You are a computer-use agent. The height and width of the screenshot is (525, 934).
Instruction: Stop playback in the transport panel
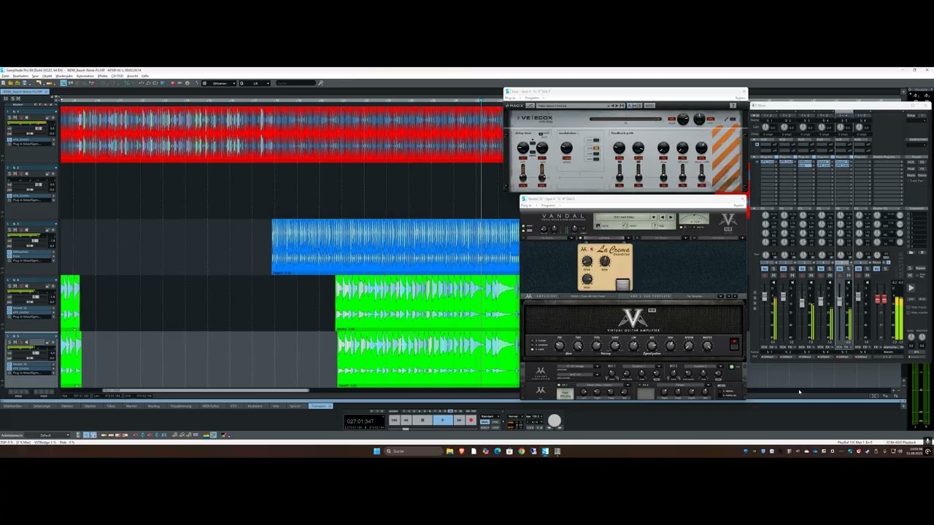tap(422, 420)
